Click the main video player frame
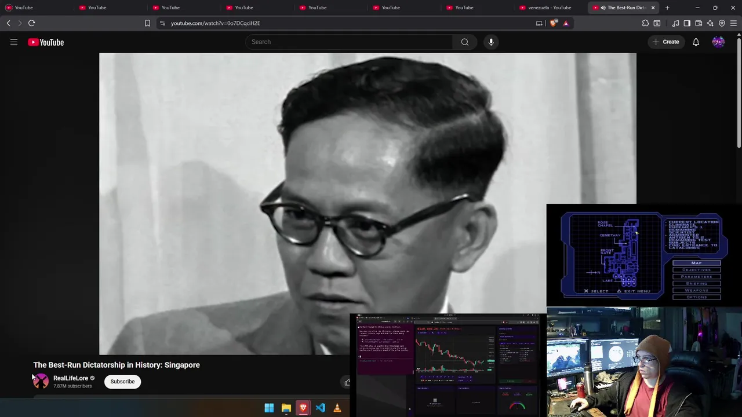742x417 pixels. pos(368,203)
